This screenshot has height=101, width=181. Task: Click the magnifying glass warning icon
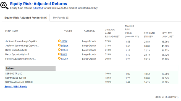tap(4, 6)
